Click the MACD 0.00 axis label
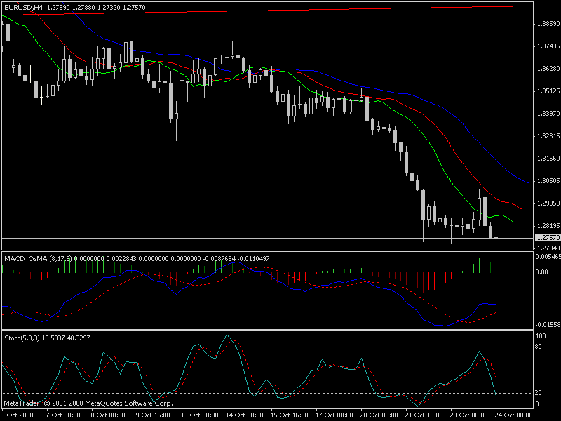This screenshot has height=421, width=561. tap(540, 272)
